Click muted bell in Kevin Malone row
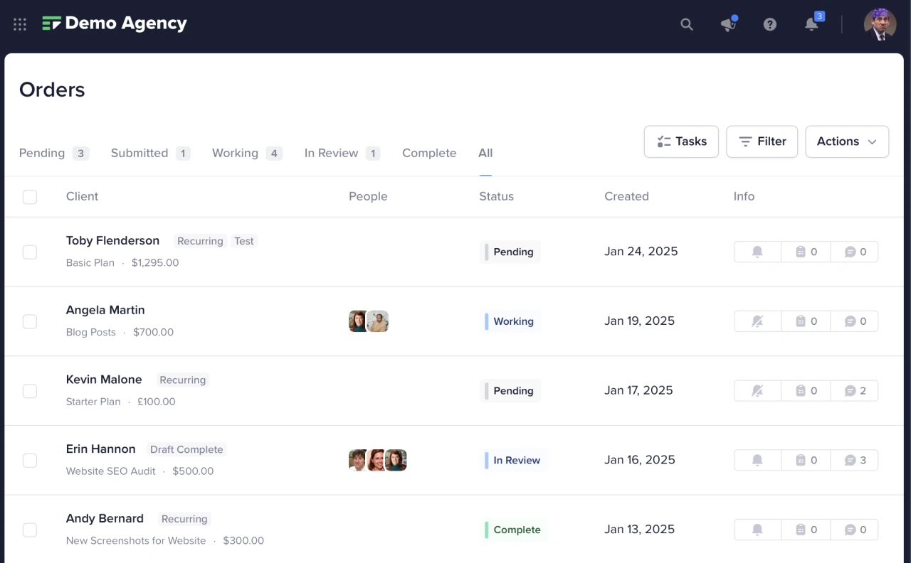Screen dimensions: 911x563 [x=757, y=391]
